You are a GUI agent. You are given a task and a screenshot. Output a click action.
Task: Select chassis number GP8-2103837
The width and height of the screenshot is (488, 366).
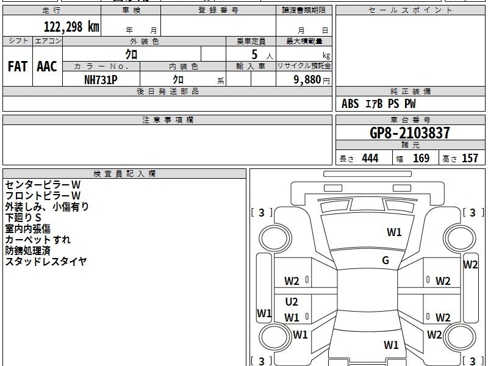coord(410,133)
